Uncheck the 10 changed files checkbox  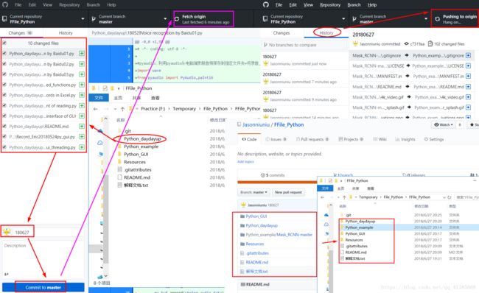pyautogui.click(x=4, y=43)
